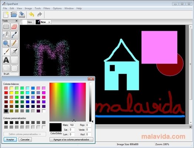Click the Aceptar button
Screen dimensions: 194x148
[10, 139]
